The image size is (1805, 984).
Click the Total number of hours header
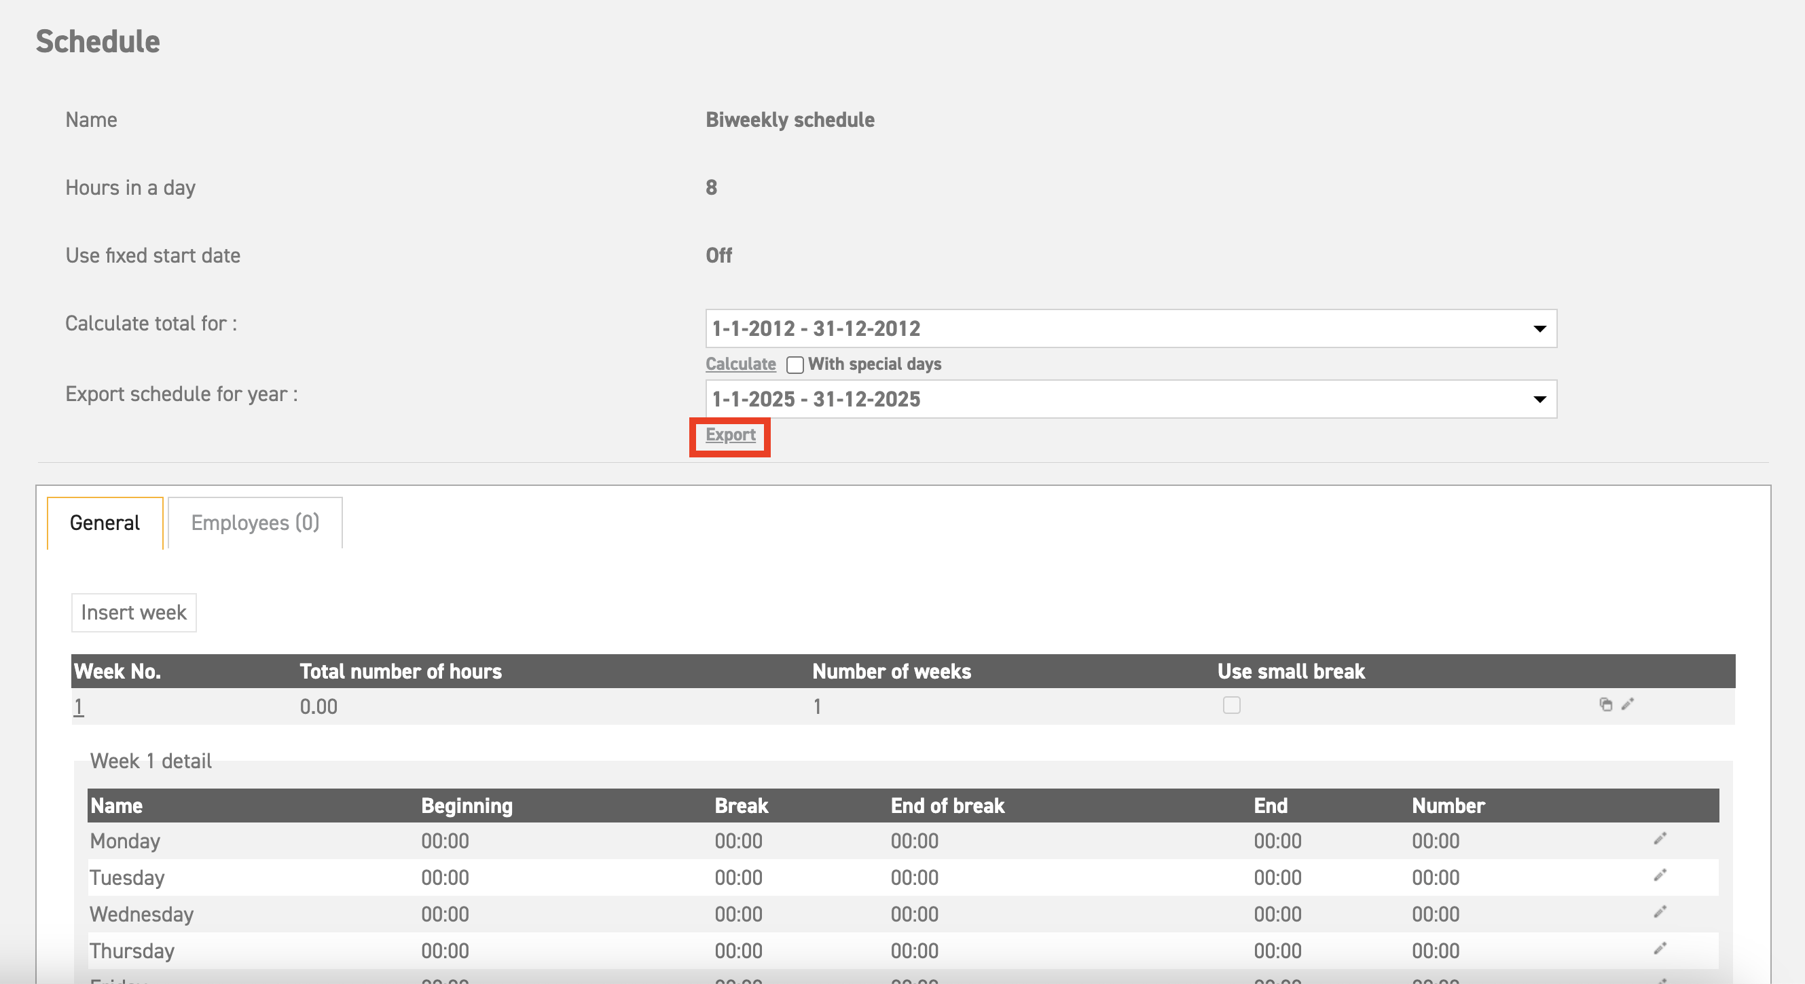(401, 672)
